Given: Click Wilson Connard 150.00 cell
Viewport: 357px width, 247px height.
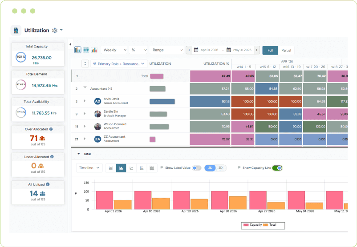Looking at the screenshot, I should pos(267,127).
